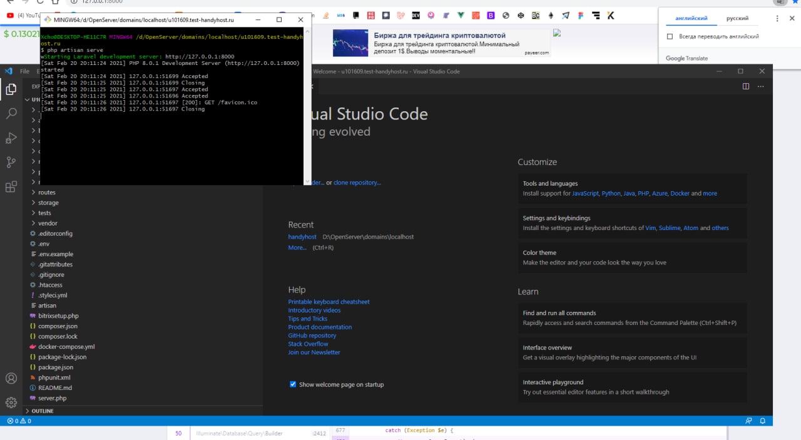Toggle 'Always translate English' checkbox
This screenshot has height=440, width=801.
(x=670, y=37)
